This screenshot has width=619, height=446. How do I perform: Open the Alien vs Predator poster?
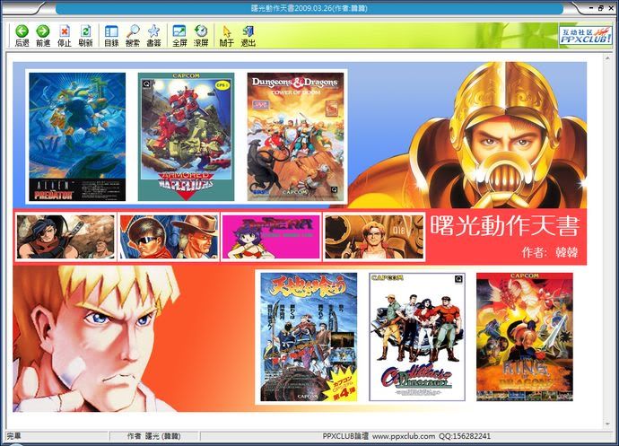[77, 136]
